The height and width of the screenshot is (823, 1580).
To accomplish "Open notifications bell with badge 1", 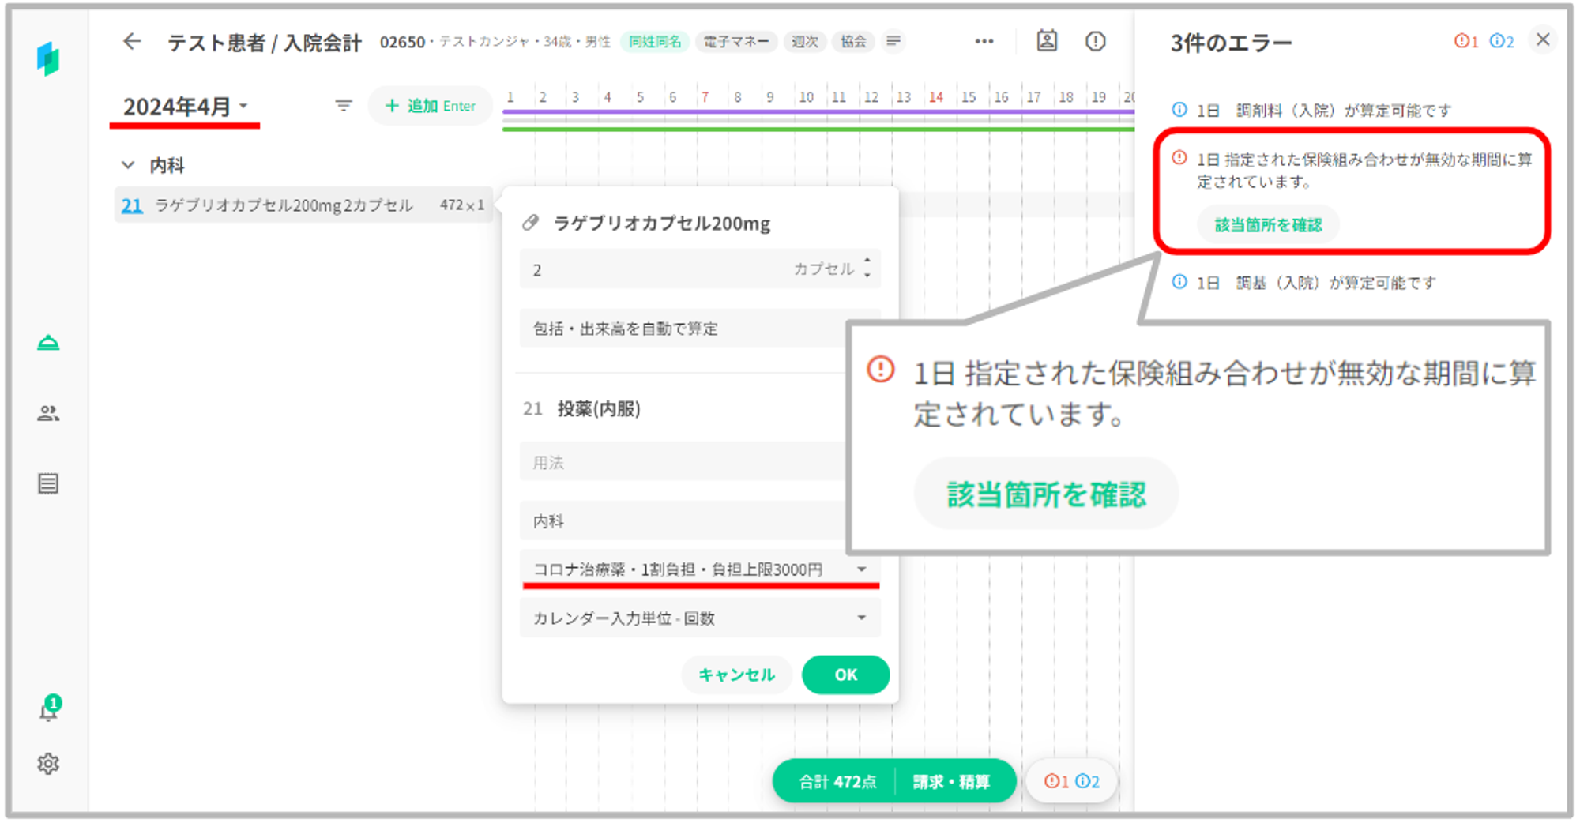I will [49, 708].
